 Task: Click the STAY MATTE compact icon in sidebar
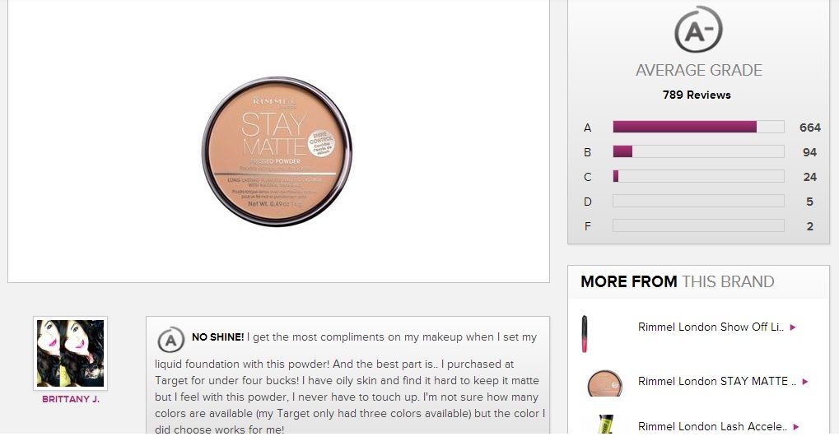pos(604,383)
